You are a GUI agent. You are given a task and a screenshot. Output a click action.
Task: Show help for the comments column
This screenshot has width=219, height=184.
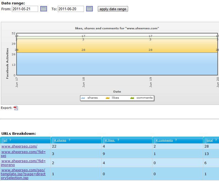176,140
